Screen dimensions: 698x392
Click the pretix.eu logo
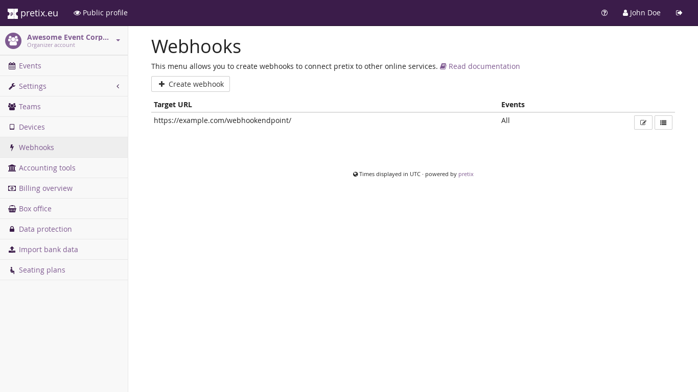[33, 13]
